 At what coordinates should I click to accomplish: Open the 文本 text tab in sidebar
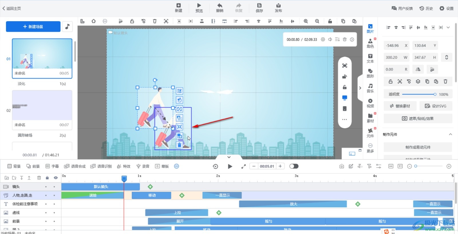[370, 58]
